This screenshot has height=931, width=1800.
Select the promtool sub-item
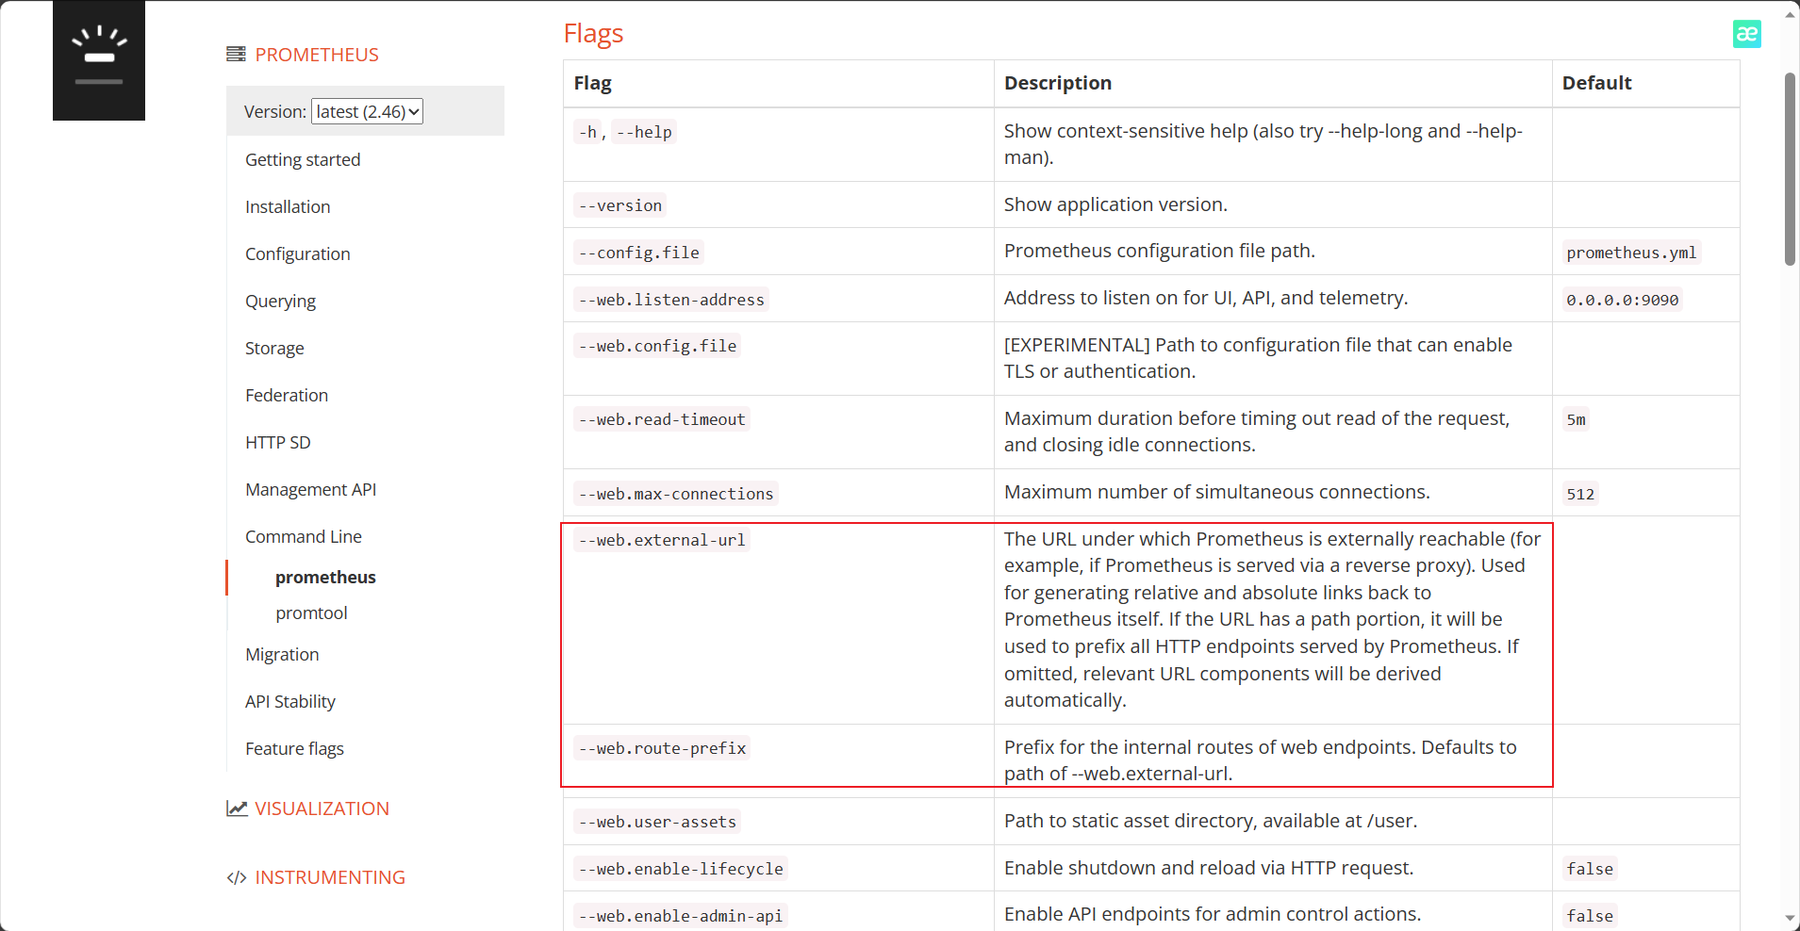(x=311, y=612)
